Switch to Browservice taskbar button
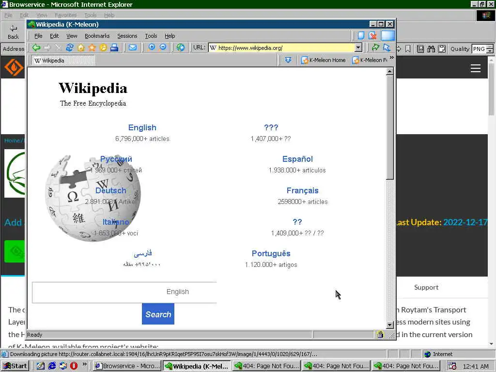Image resolution: width=496 pixels, height=372 pixels. (x=127, y=366)
